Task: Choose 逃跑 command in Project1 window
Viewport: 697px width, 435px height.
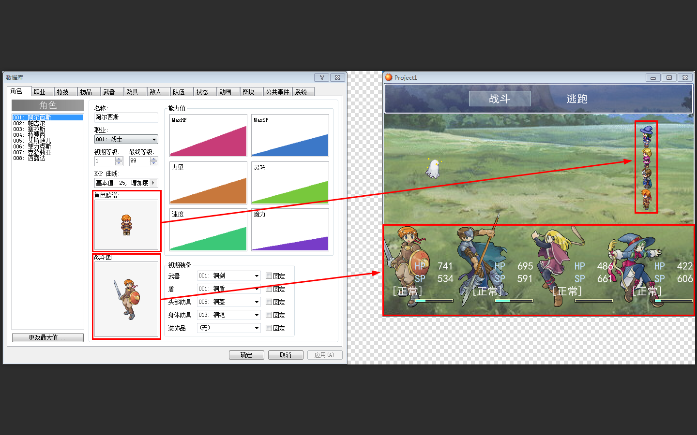Action: pyautogui.click(x=577, y=99)
